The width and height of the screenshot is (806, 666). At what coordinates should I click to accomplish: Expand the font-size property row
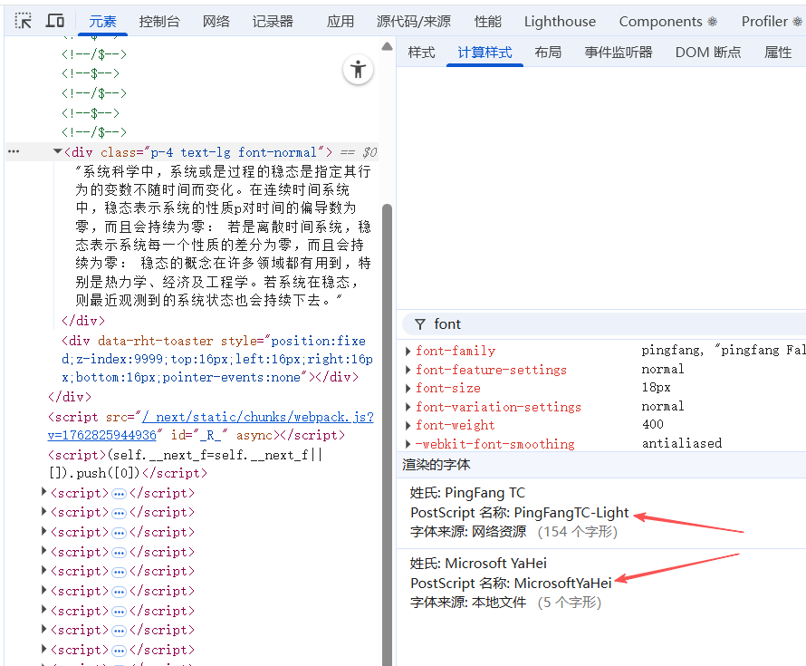[408, 388]
